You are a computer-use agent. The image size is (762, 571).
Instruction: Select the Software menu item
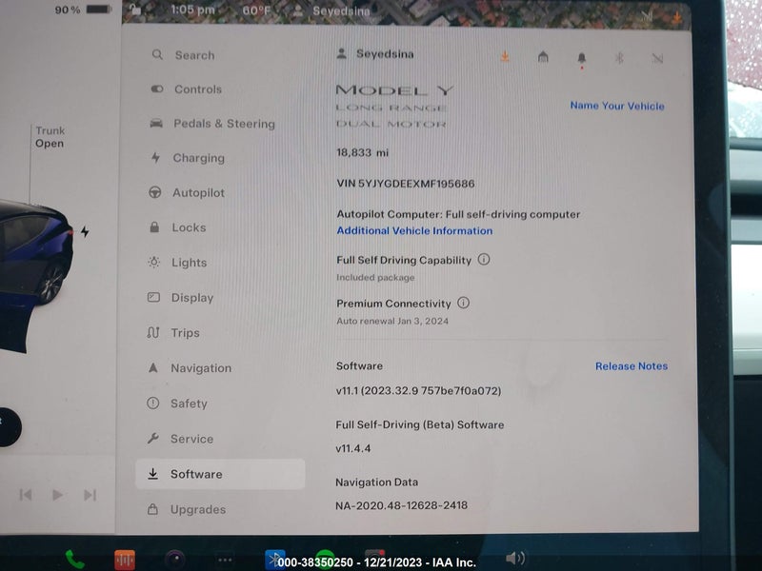(x=220, y=474)
